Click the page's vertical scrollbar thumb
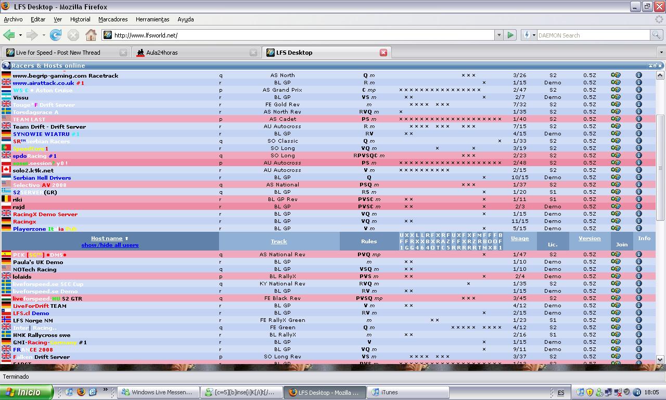The image size is (666, 400). pos(660,168)
